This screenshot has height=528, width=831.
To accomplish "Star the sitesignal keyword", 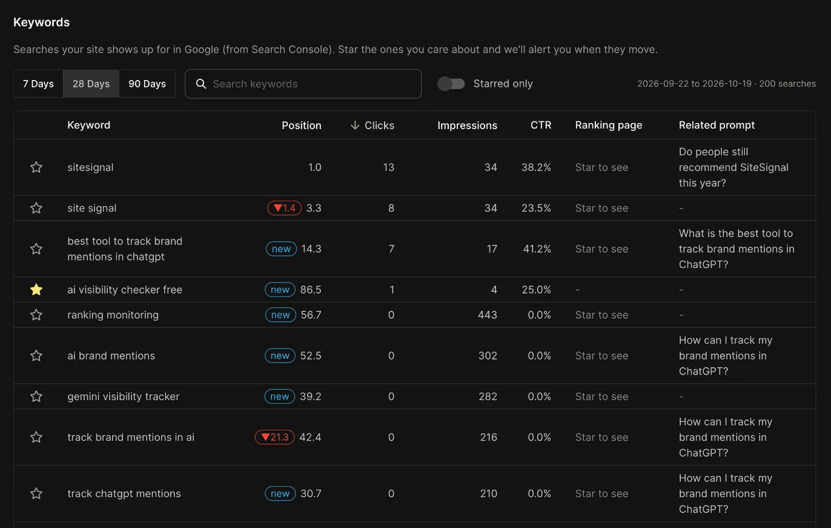I will pyautogui.click(x=36, y=167).
